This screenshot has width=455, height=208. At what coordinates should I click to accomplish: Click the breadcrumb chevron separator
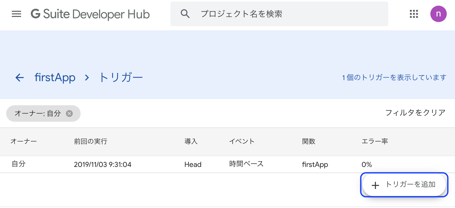(x=87, y=78)
